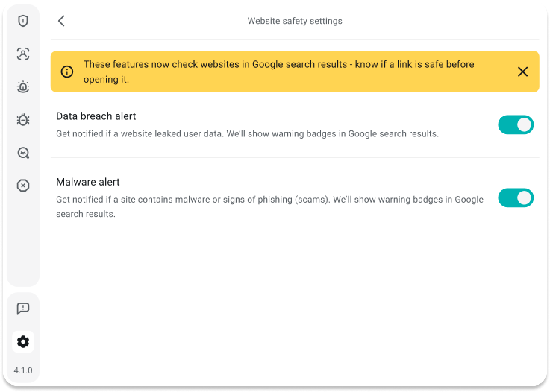Go back using the left chevron

62,21
